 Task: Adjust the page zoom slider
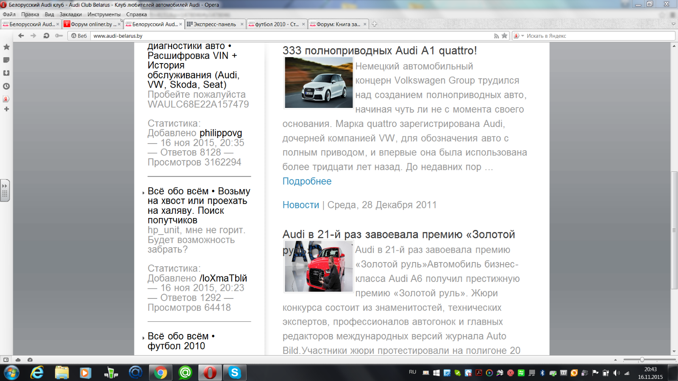tap(642, 360)
